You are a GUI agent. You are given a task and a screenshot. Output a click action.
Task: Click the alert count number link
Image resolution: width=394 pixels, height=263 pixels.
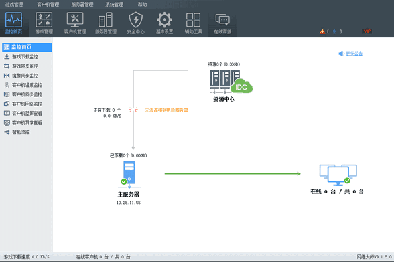pos(334,31)
